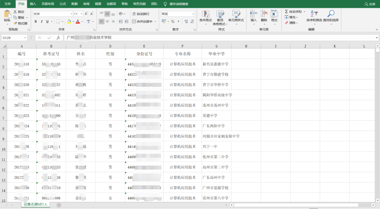Image resolution: width=380 pixels, height=209 pixels.
Task: Click the Copy (复制) icon
Action: (15, 18)
